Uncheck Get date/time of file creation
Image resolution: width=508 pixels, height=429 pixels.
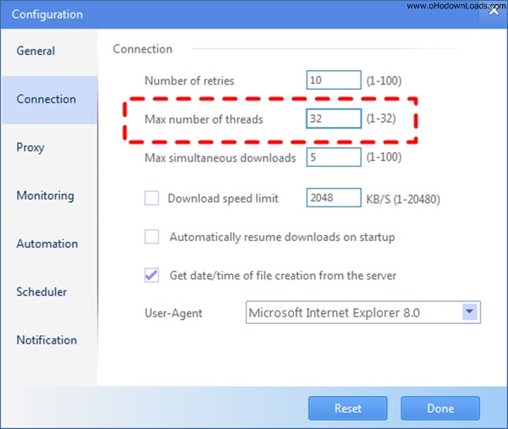pos(152,275)
